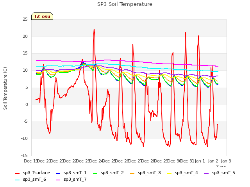The height and width of the screenshot is (187, 250).
Task: Click the Dec 20 x-axis tick label
Action: pyautogui.click(x=44, y=161)
